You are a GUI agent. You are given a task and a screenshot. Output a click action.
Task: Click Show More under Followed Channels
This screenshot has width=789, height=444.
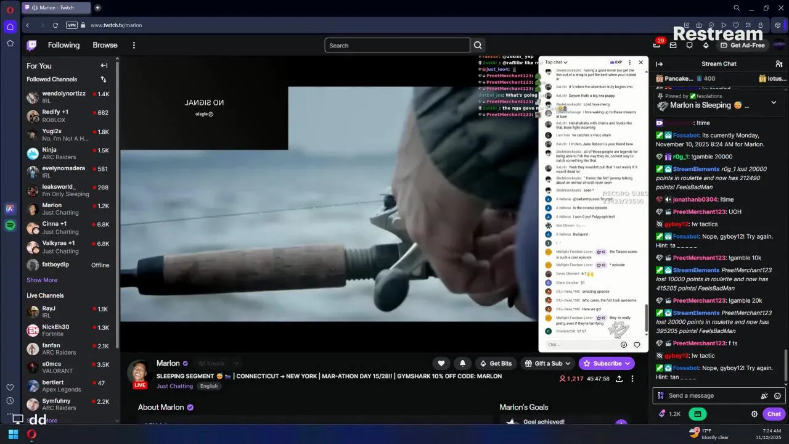pyautogui.click(x=42, y=280)
